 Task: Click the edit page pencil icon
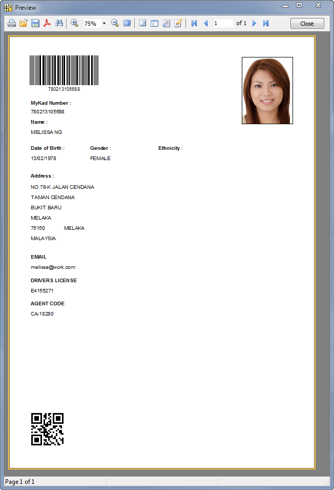click(178, 23)
